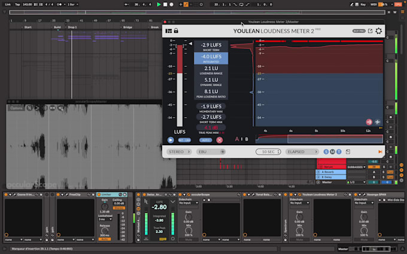
Task: Open the Options menu in occularScope window
Action: click(16, 108)
